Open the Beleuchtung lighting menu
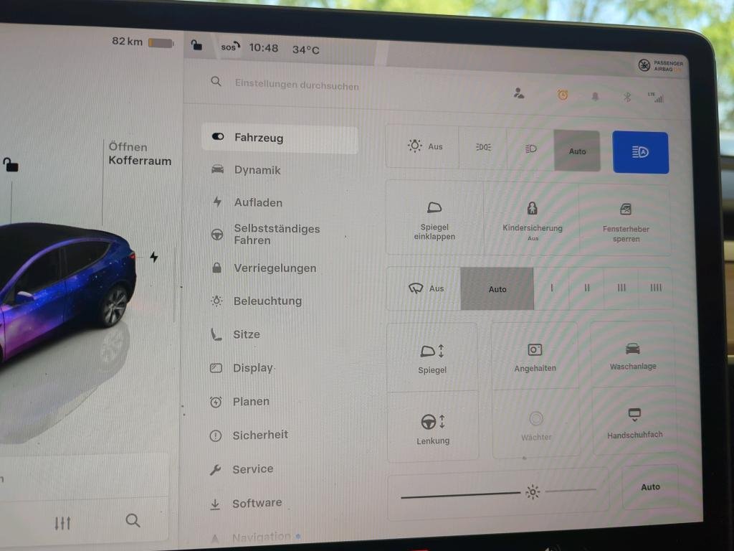This screenshot has height=551, width=734. (x=256, y=301)
